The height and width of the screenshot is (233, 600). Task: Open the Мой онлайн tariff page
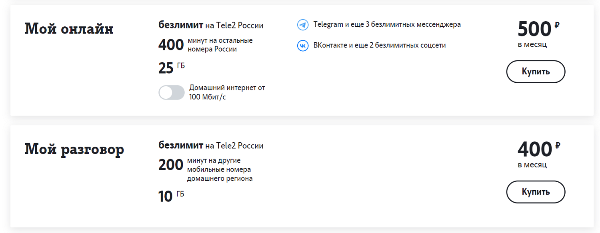(69, 28)
